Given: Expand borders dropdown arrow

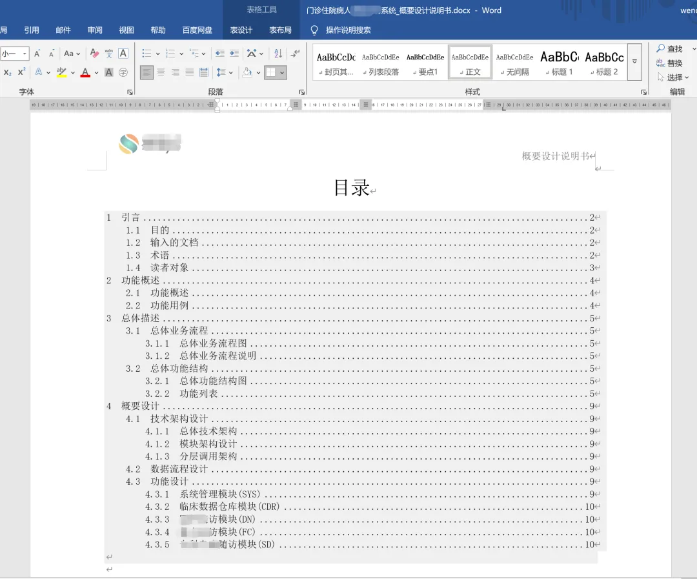Looking at the screenshot, I should coord(282,72).
